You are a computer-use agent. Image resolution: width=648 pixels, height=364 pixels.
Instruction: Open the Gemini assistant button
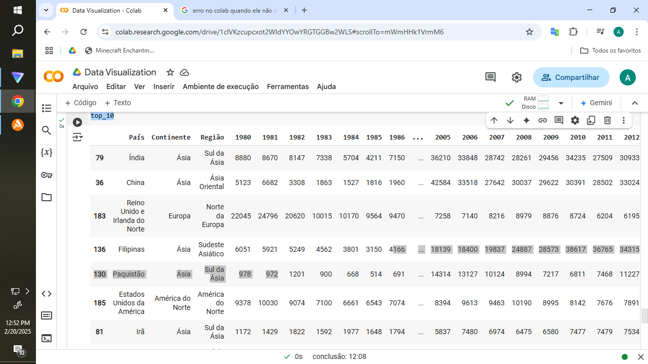[x=596, y=103]
